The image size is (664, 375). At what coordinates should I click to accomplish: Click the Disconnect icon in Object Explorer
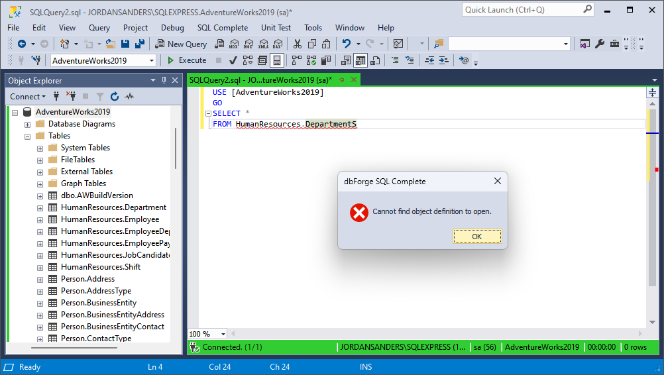[71, 97]
